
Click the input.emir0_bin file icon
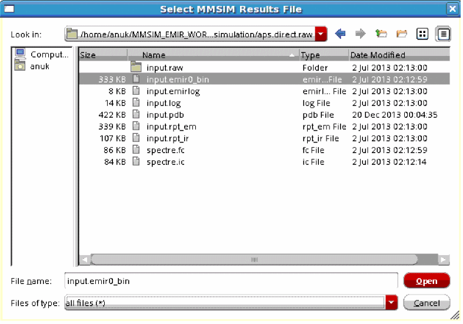coord(136,79)
